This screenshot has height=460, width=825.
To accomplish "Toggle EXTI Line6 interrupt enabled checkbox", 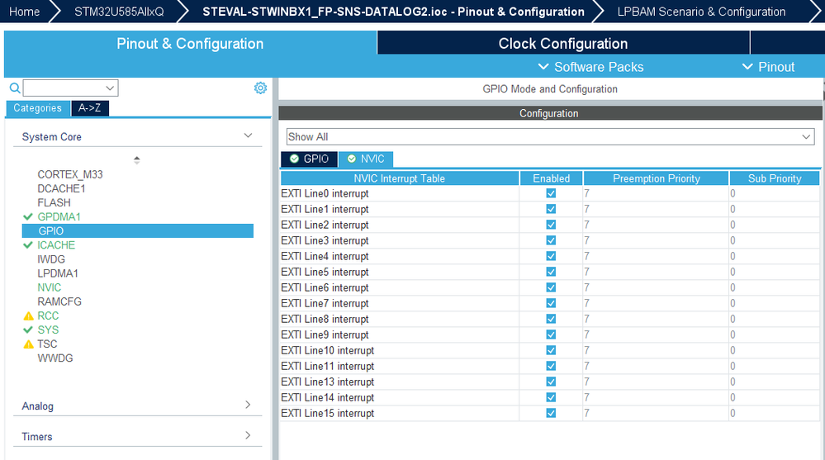I will pyautogui.click(x=551, y=287).
